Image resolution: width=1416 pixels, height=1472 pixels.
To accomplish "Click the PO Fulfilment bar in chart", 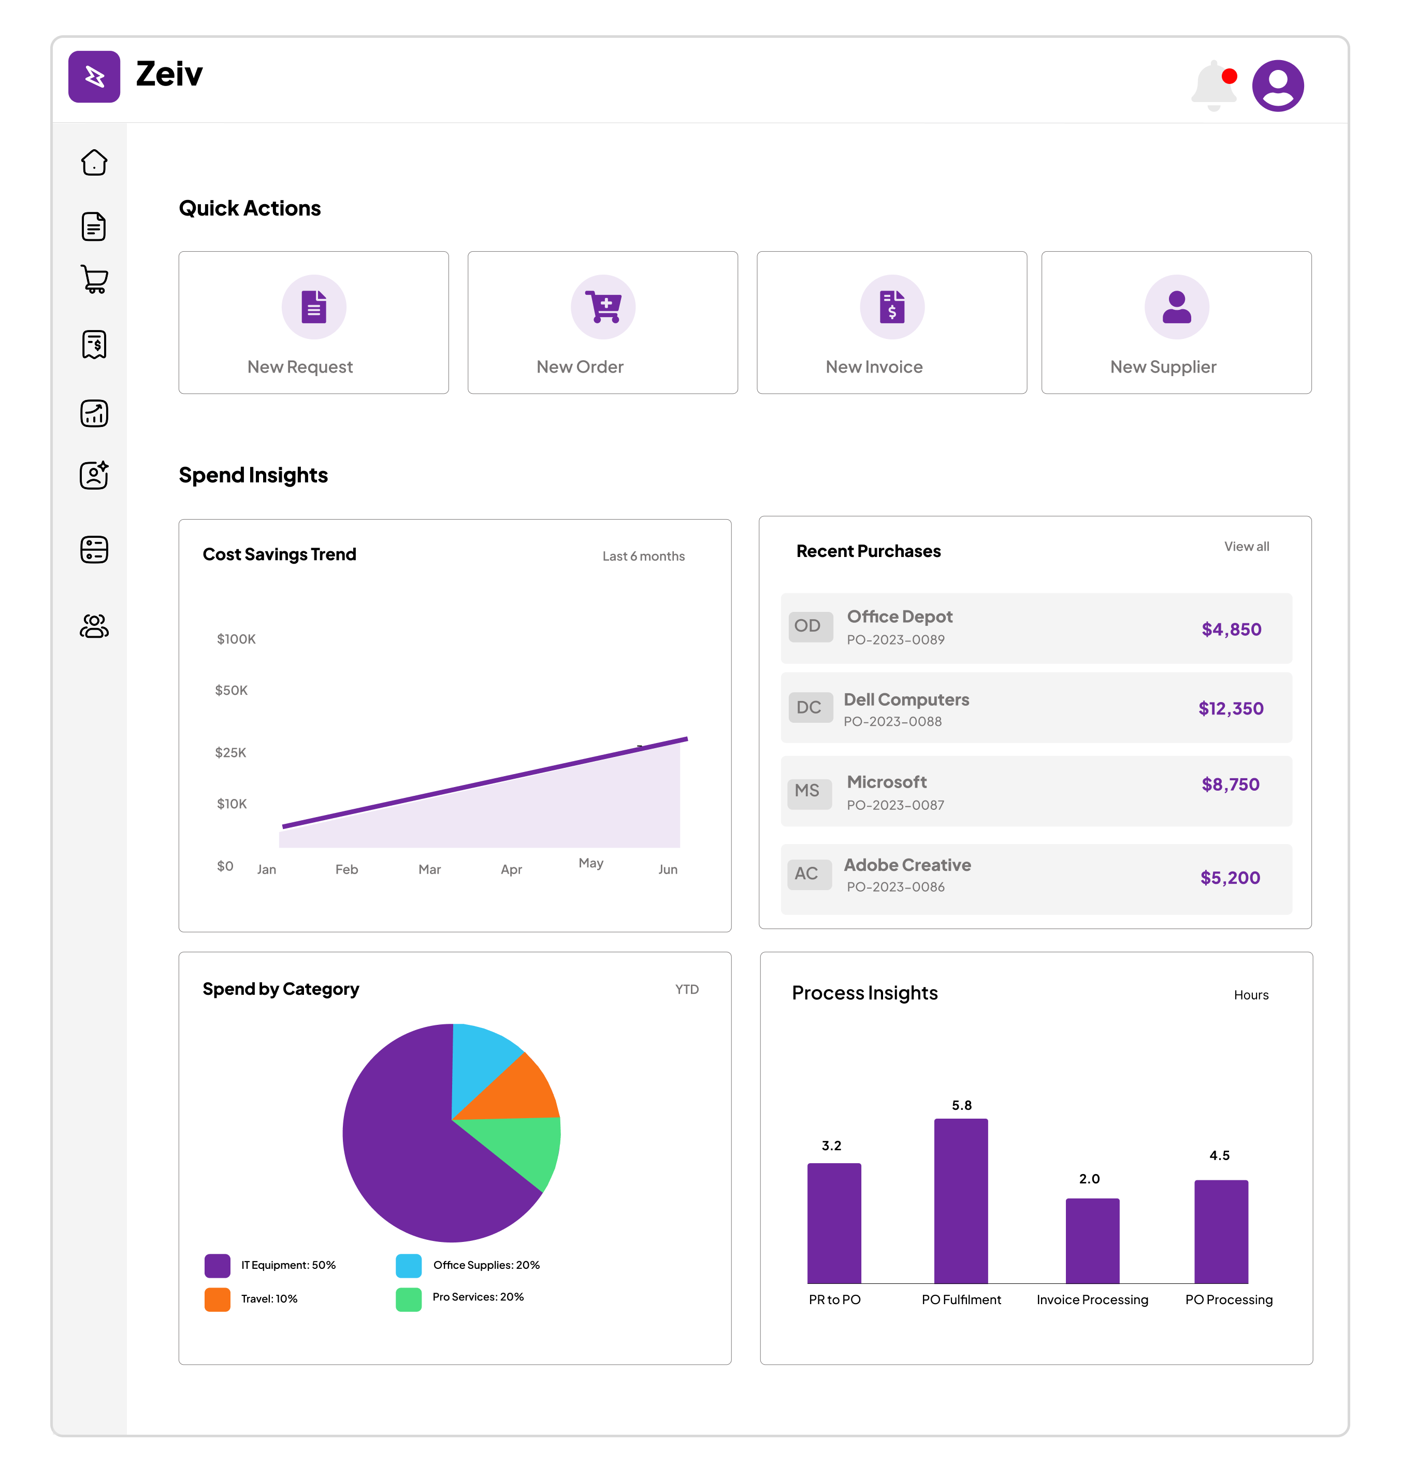I will click(960, 1200).
